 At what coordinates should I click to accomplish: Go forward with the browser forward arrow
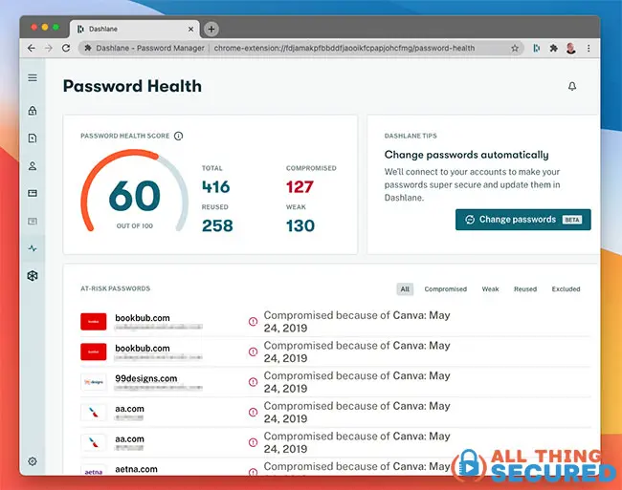coord(49,49)
